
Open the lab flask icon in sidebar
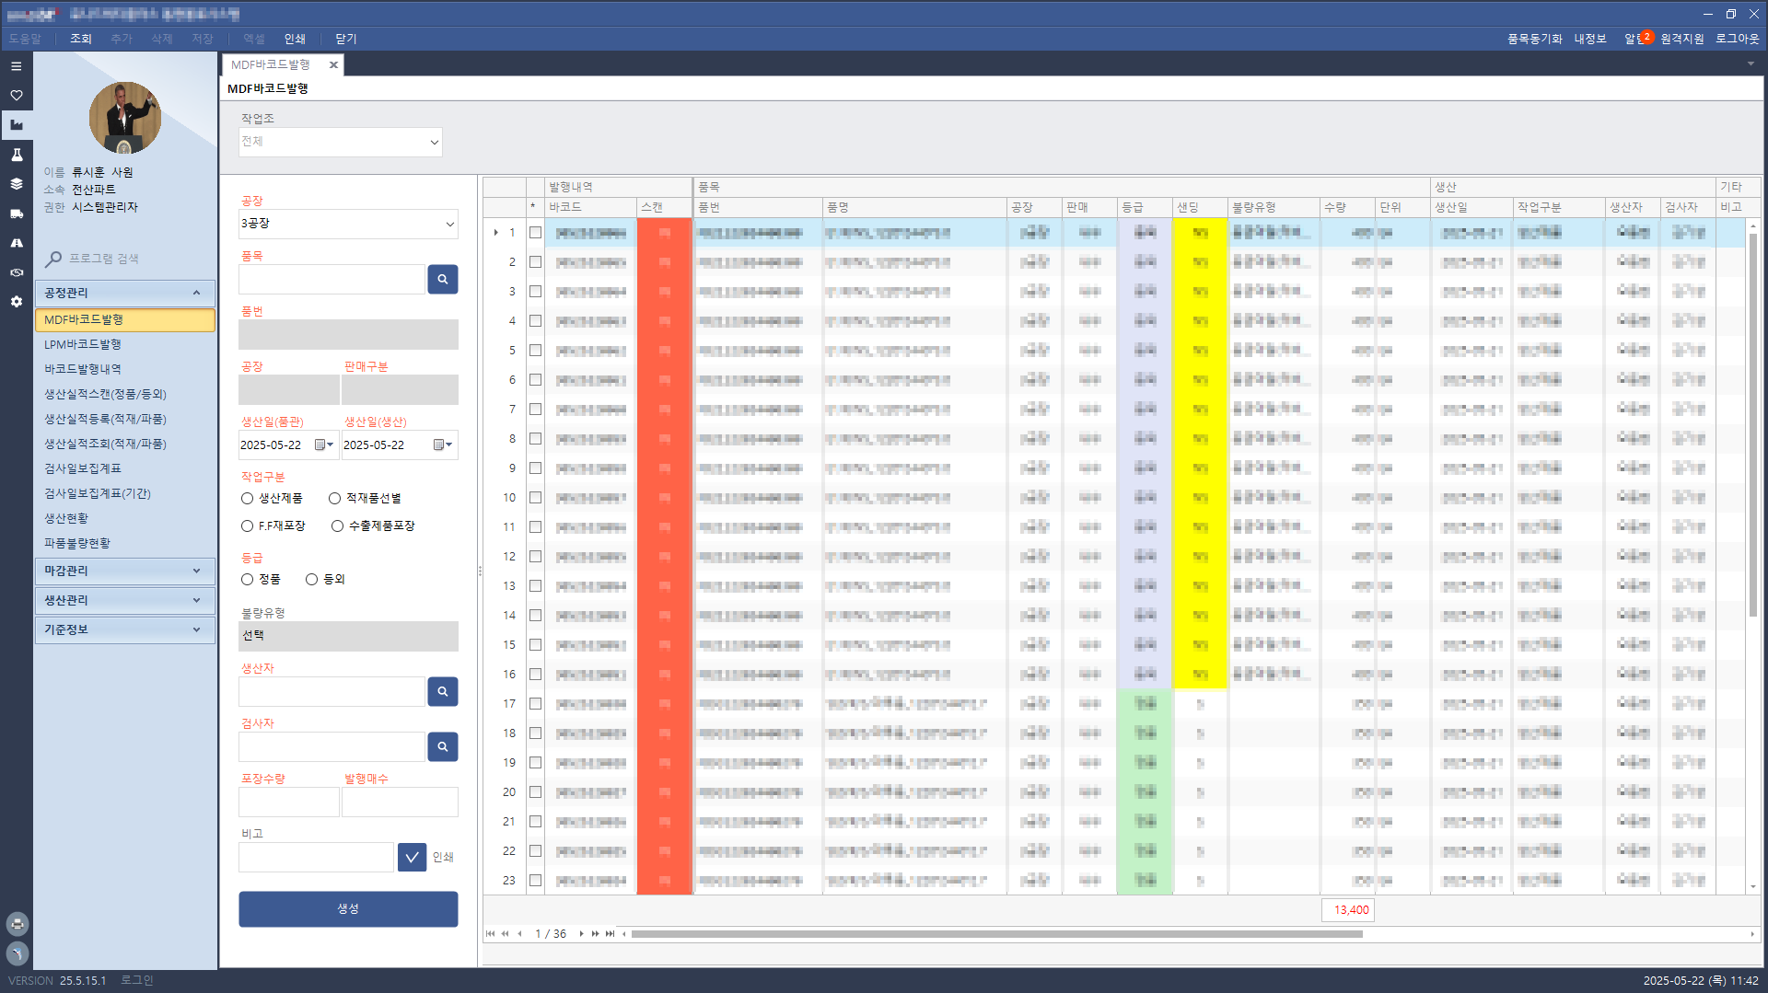click(x=16, y=155)
